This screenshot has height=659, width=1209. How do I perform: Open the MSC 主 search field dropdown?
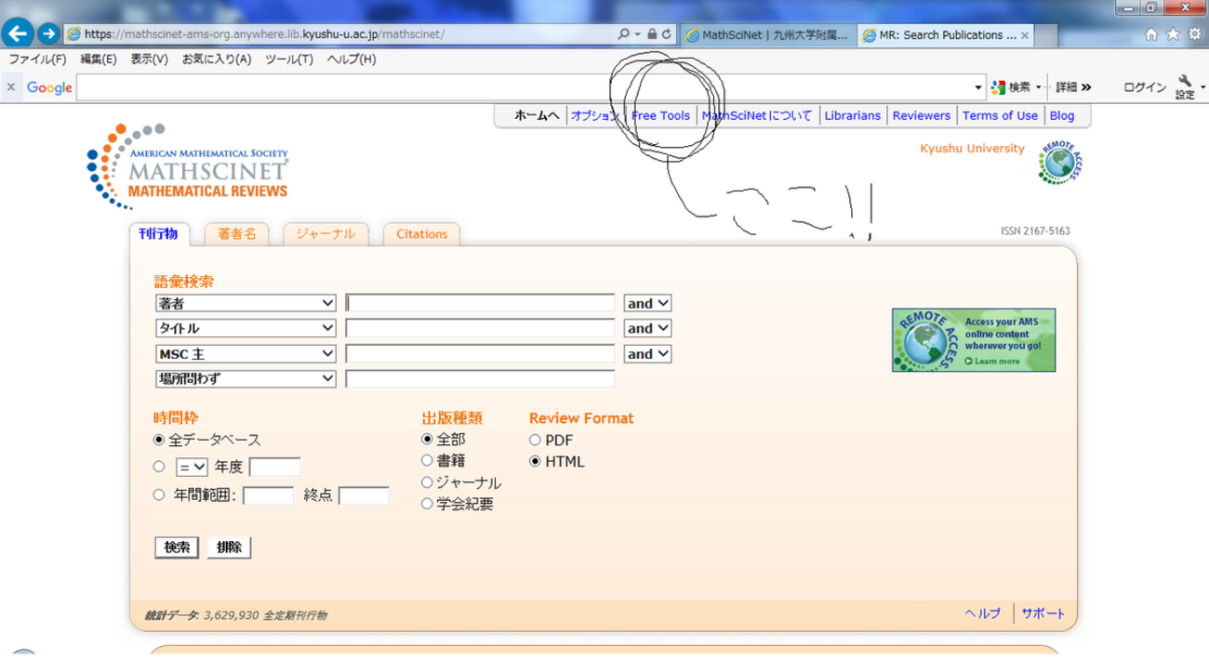[246, 354]
